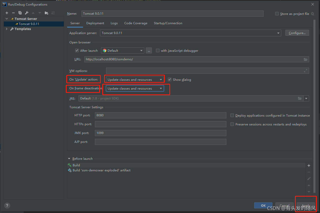Screen dimensions: 320x213
Task: Move the configuration up with the arrow icon
Action: pyautogui.click(x=33, y=13)
